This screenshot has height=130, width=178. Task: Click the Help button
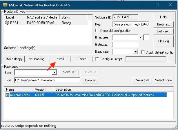coord(163,17)
